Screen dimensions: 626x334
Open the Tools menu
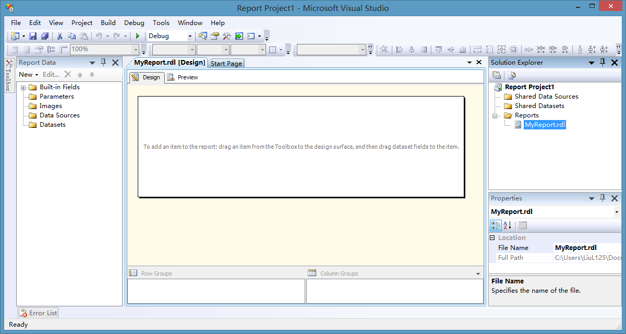161,23
